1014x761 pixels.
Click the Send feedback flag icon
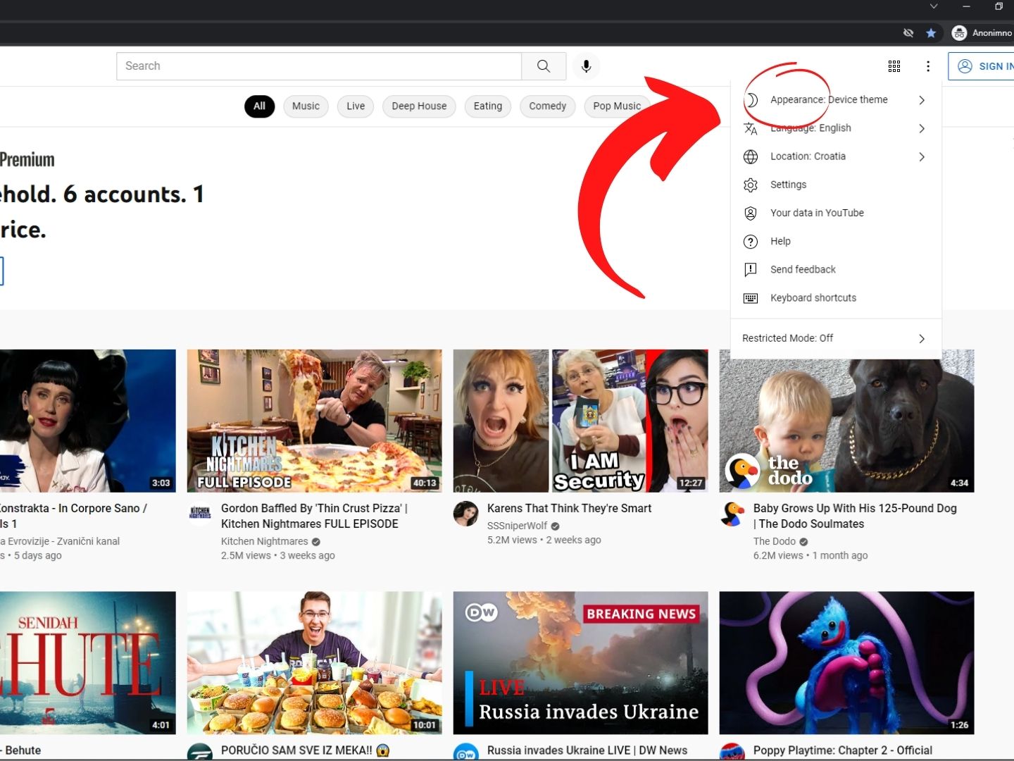751,270
